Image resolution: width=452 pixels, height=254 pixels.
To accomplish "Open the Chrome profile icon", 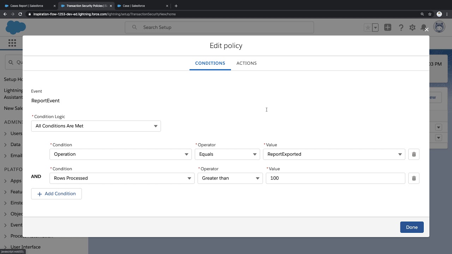I will pos(439,14).
